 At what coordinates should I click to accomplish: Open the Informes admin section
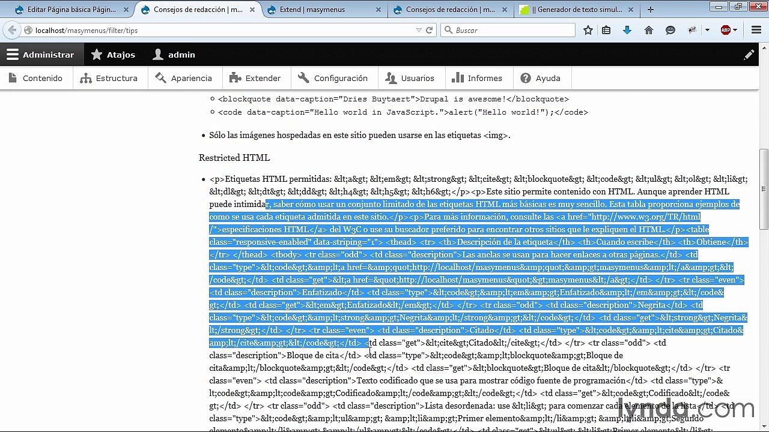tap(478, 78)
